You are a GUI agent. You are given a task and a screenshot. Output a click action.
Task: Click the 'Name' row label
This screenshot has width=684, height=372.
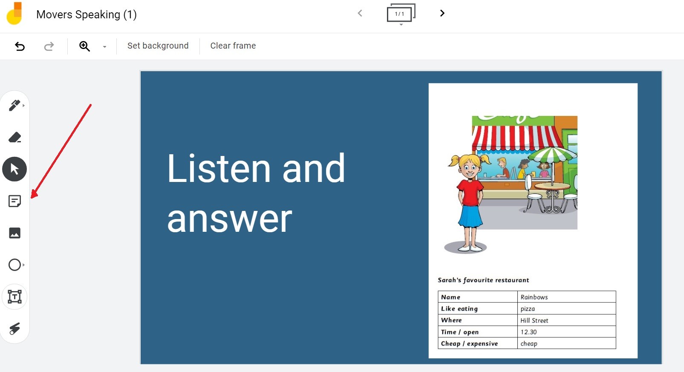450,297
